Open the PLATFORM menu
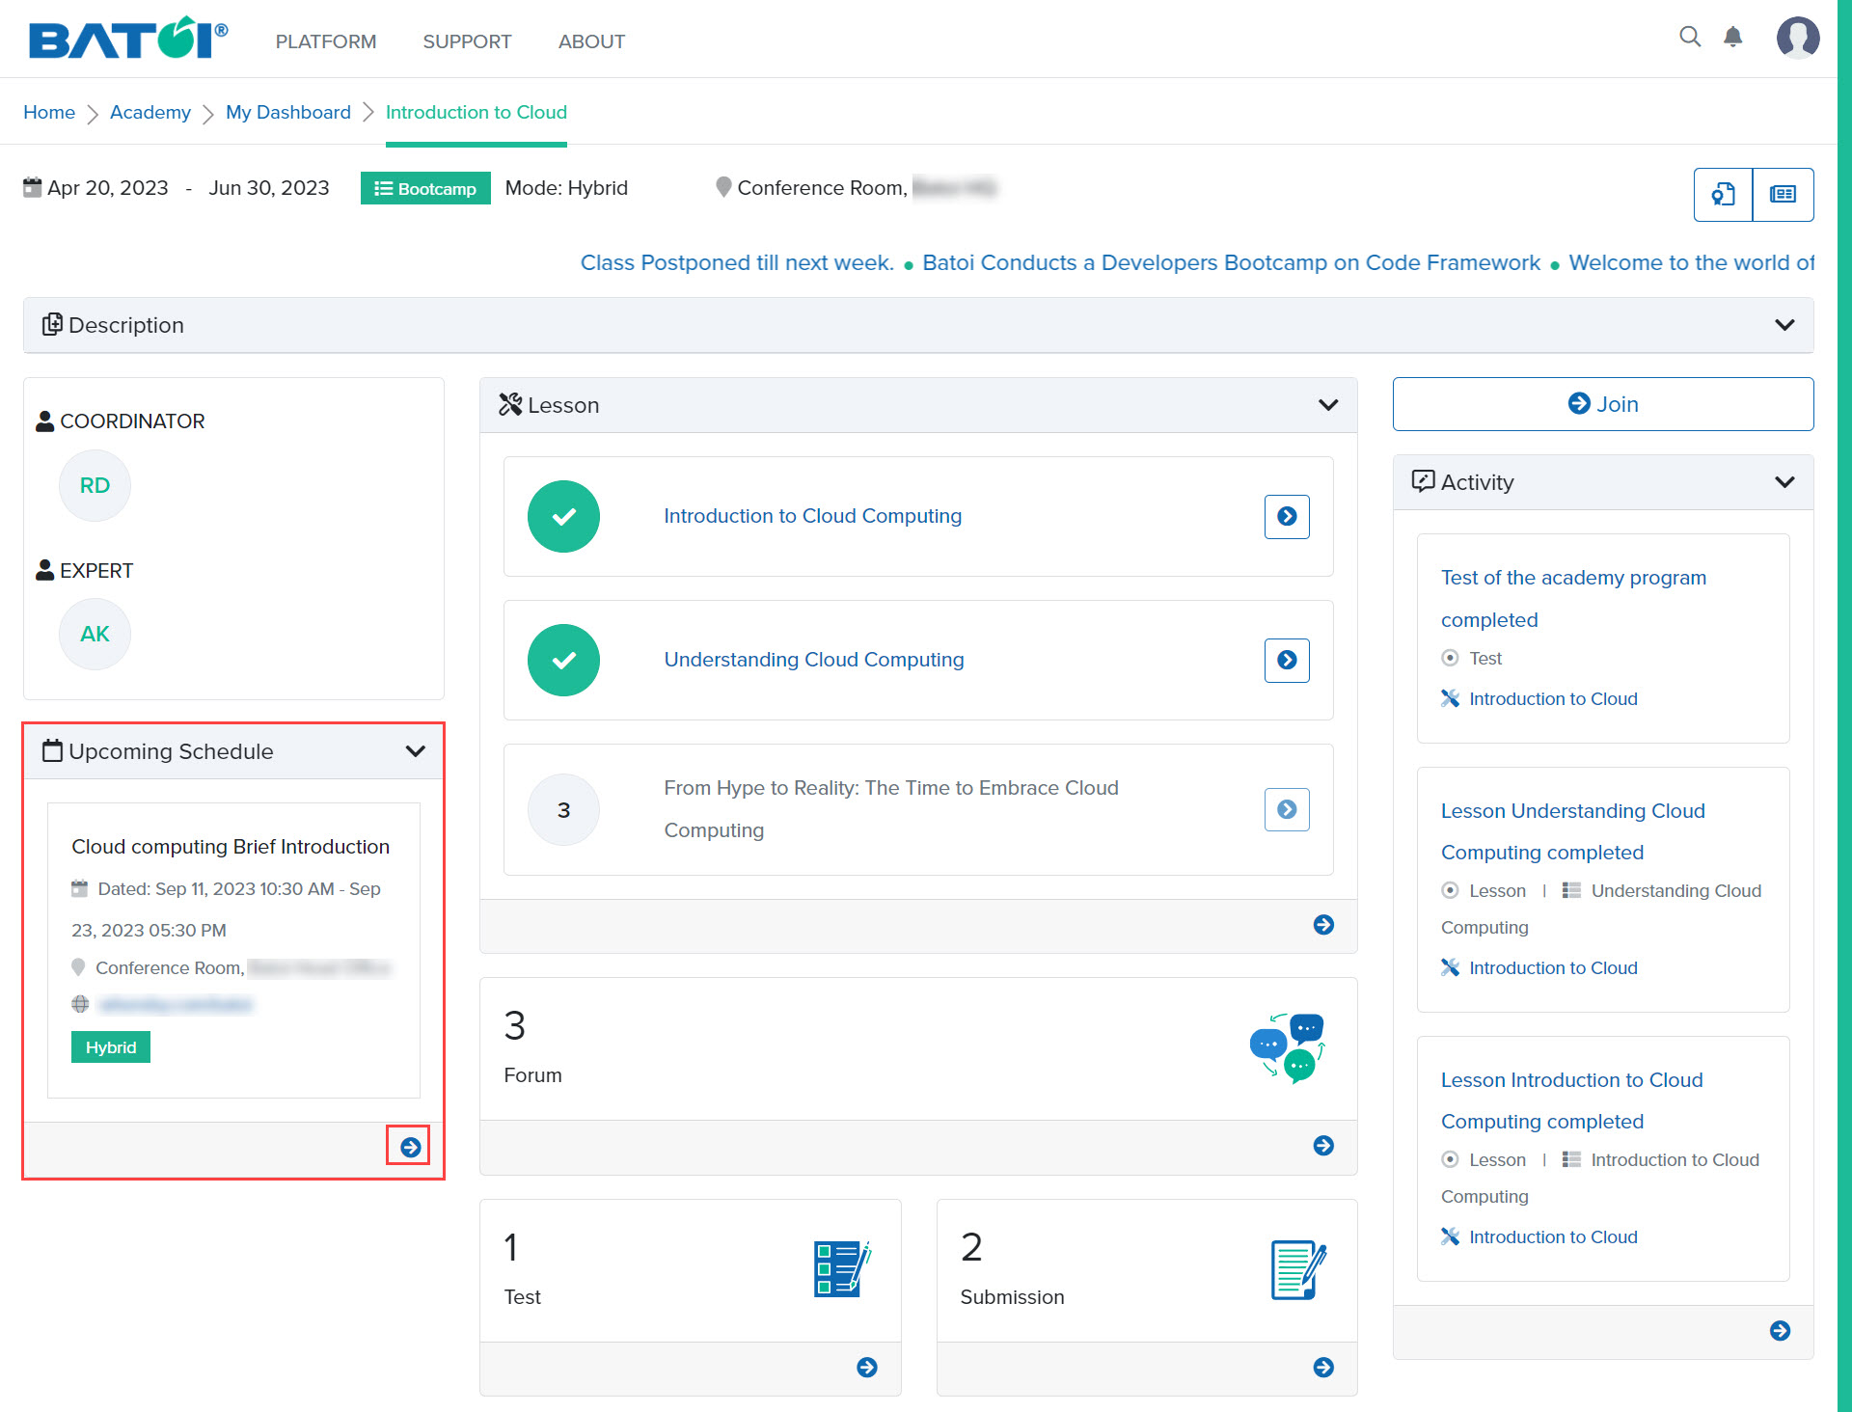Viewport: 1852px width, 1412px height. point(326,41)
